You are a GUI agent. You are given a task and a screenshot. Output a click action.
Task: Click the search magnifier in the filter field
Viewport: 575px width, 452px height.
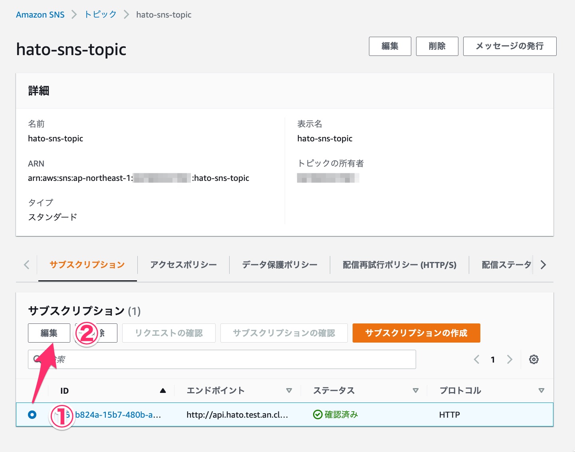coord(36,359)
